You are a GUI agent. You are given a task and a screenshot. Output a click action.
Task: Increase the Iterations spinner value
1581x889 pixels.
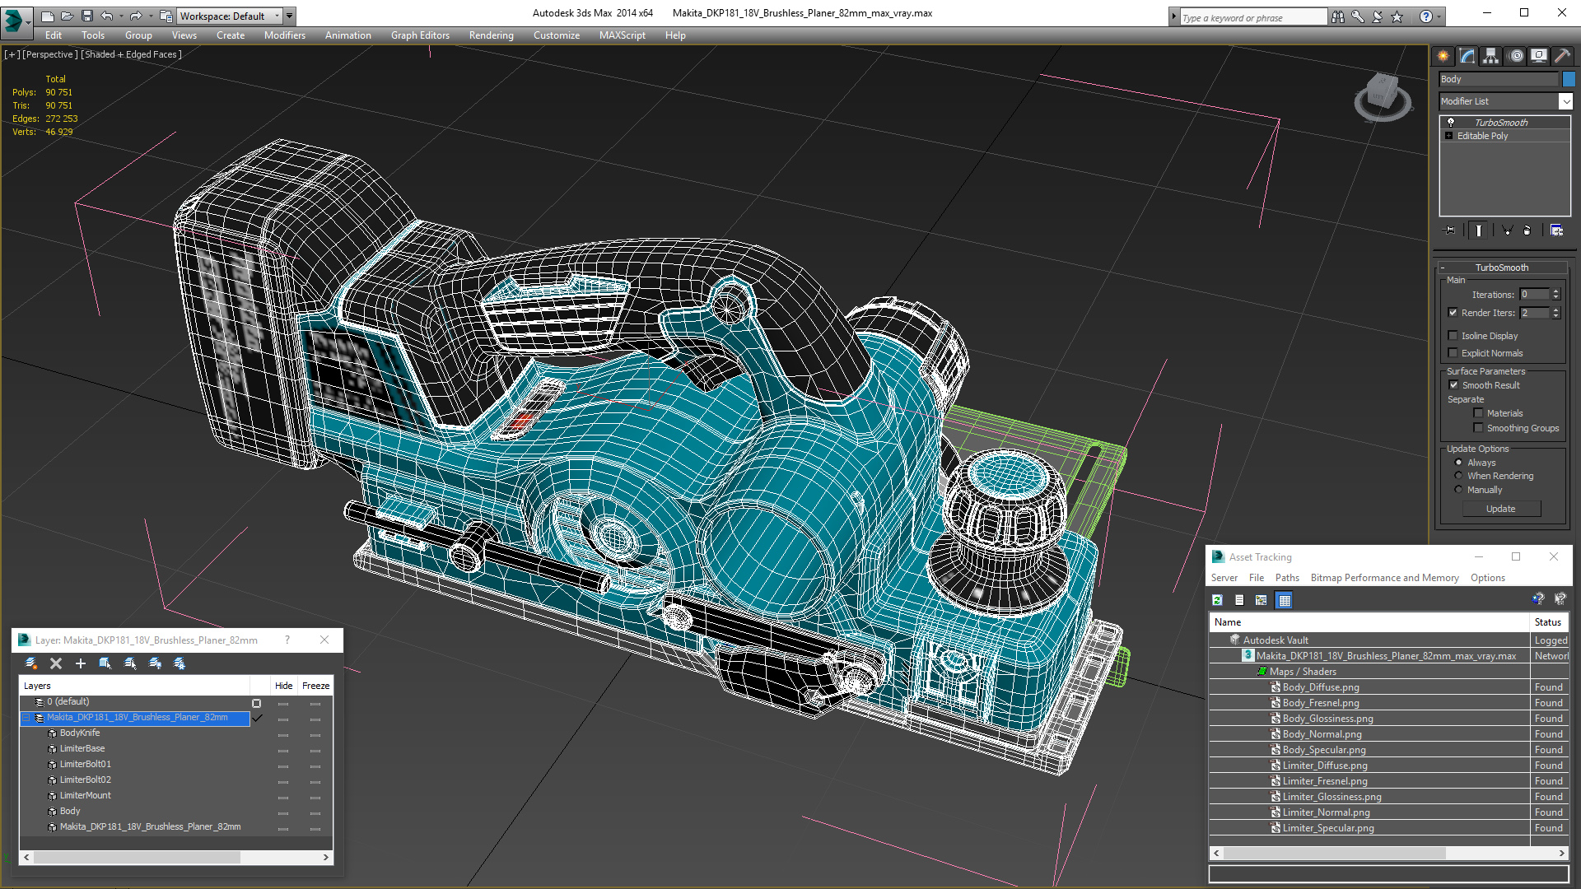[x=1555, y=291]
